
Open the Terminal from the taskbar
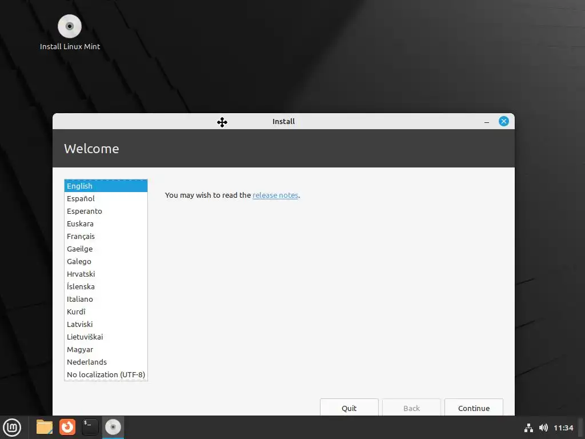[x=90, y=427]
